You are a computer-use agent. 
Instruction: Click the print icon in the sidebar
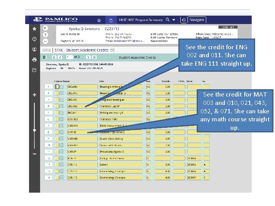34,60
